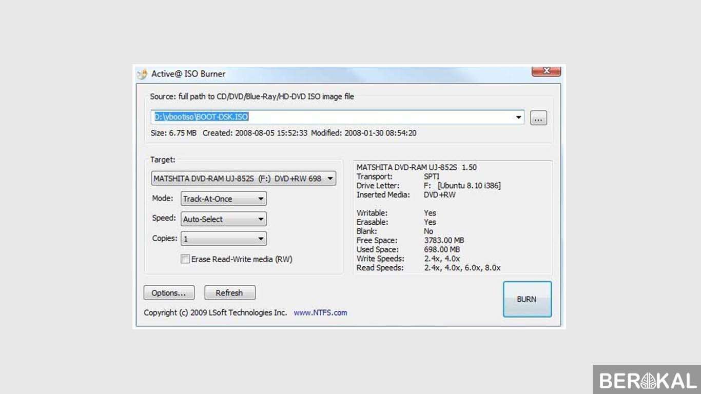Viewport: 701px width, 394px height.
Task: Click the Active@ ISO Burner title bar icon
Action: tap(142, 74)
